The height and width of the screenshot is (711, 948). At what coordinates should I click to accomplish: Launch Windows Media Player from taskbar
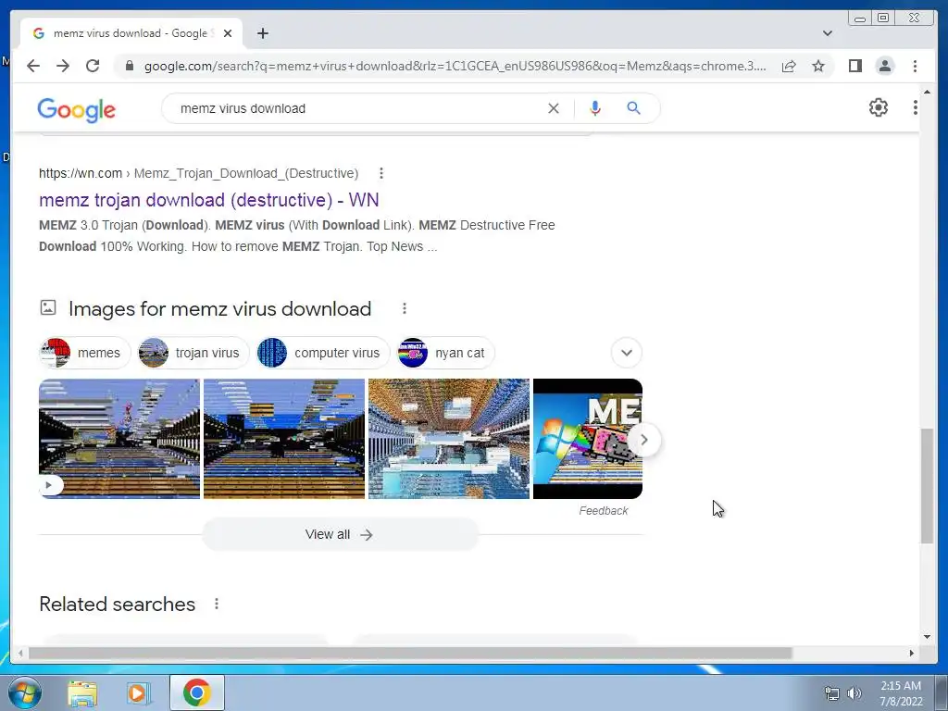[139, 692]
